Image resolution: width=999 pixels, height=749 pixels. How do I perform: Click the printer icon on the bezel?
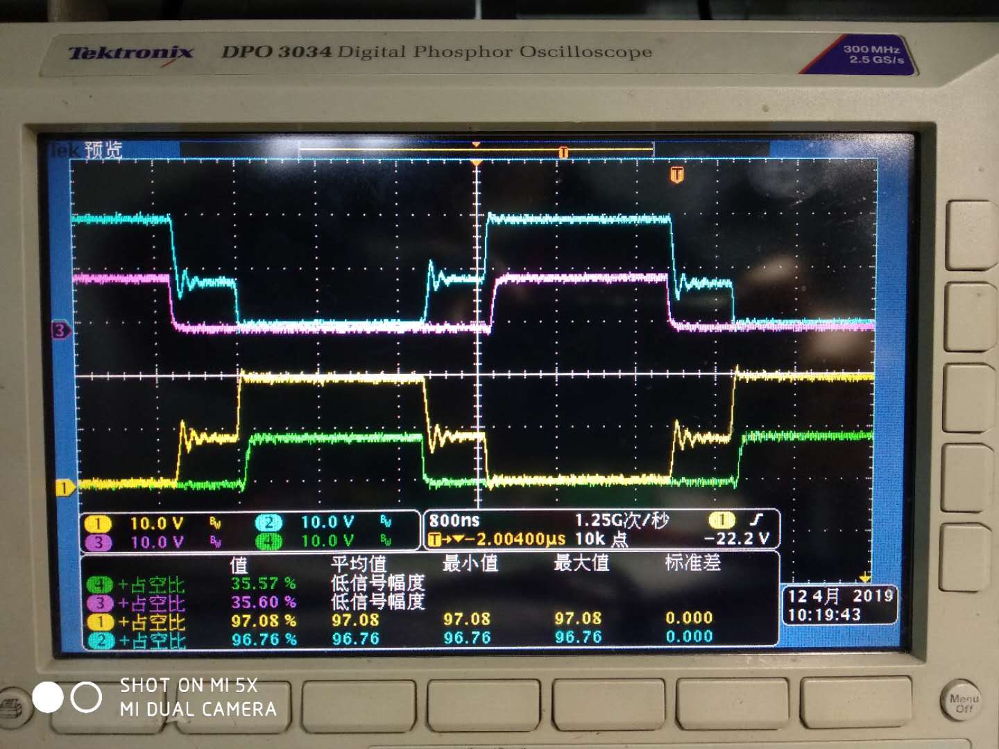pyautogui.click(x=12, y=706)
